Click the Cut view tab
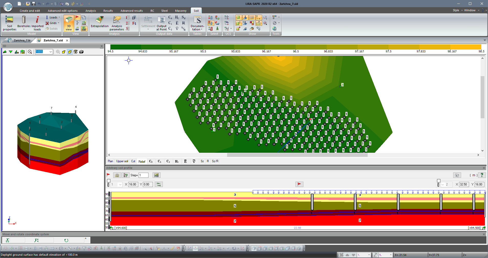 pos(133,161)
